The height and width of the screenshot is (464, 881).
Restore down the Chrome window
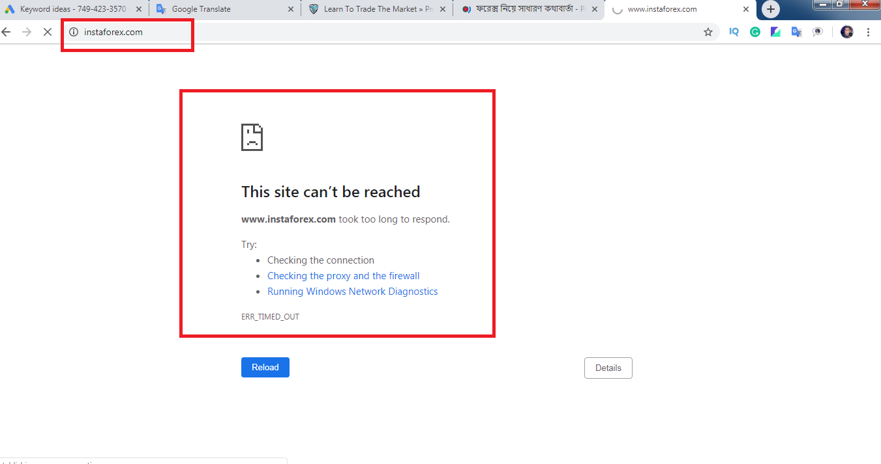click(840, 4)
